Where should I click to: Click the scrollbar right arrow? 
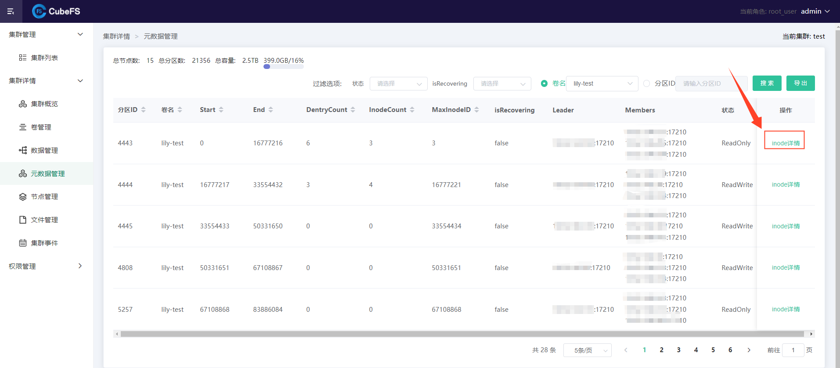click(811, 334)
